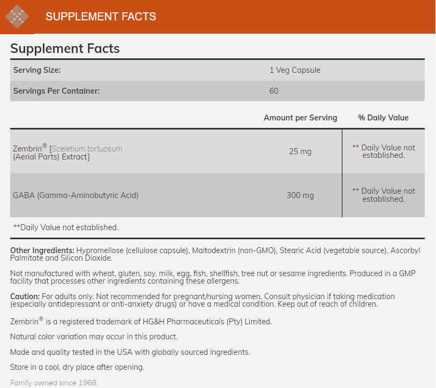This screenshot has height=388, width=436.
Task: Click the 1 Veg Capsule value
Action: pyautogui.click(x=295, y=70)
